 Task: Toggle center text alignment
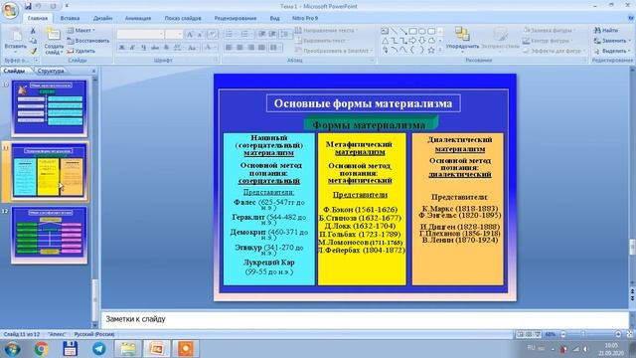click(239, 48)
